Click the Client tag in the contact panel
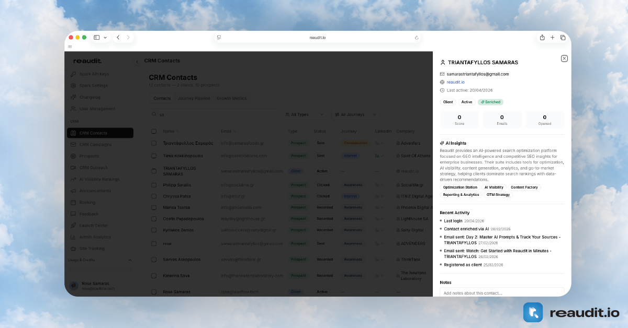The height and width of the screenshot is (328, 628). (448, 102)
